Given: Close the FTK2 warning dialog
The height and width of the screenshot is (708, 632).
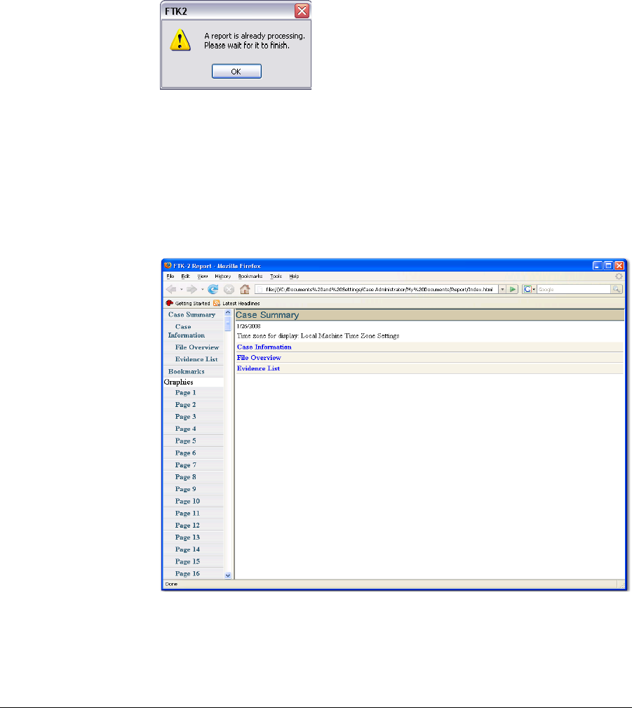Looking at the screenshot, I should click(302, 11).
